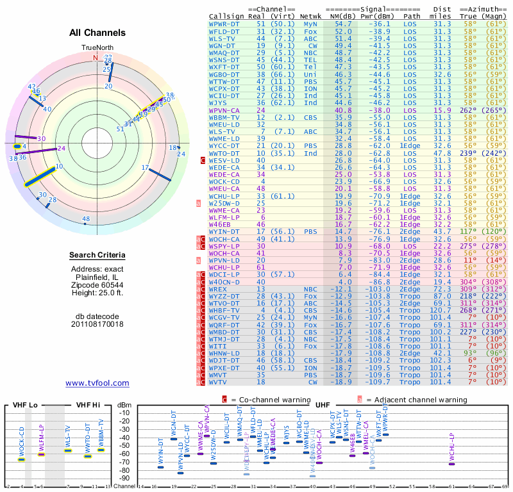Click the 15.9 miles distance value
The height and width of the screenshot is (492, 513).
(442, 110)
